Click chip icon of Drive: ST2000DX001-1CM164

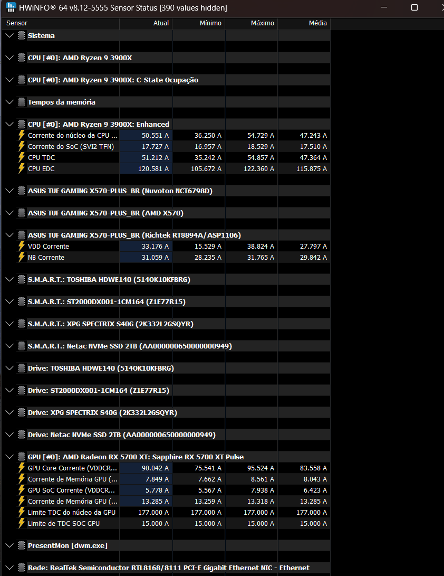[22, 390]
